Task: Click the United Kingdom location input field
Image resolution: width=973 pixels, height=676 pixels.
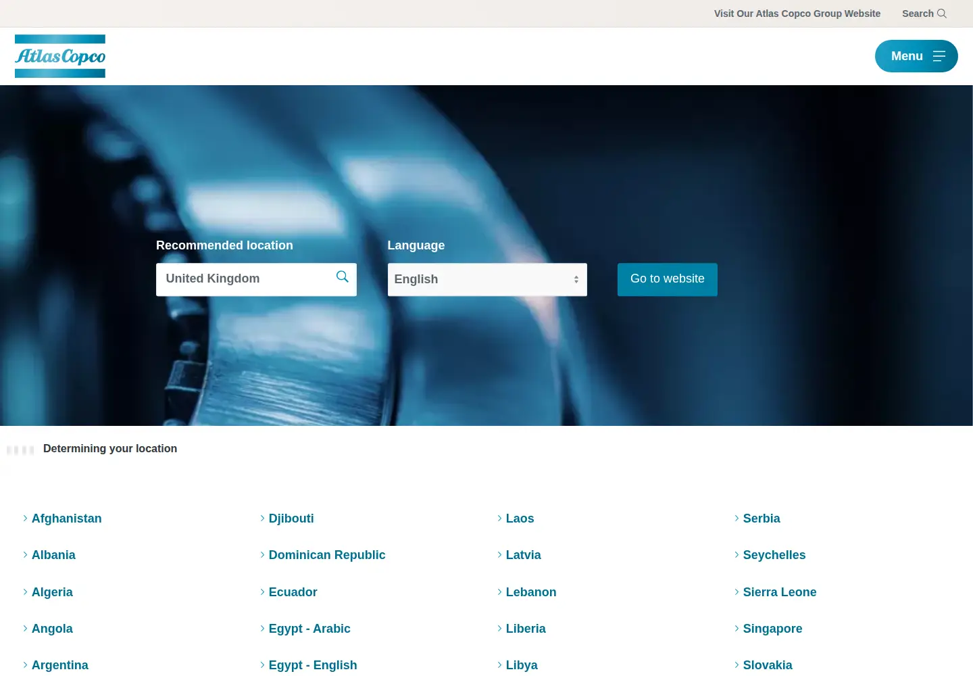Action: click(x=256, y=279)
